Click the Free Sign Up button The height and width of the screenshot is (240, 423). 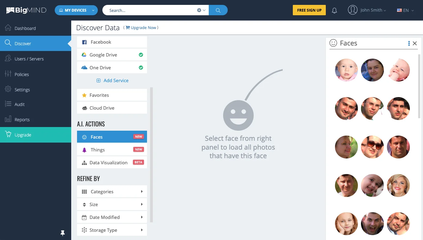point(309,10)
